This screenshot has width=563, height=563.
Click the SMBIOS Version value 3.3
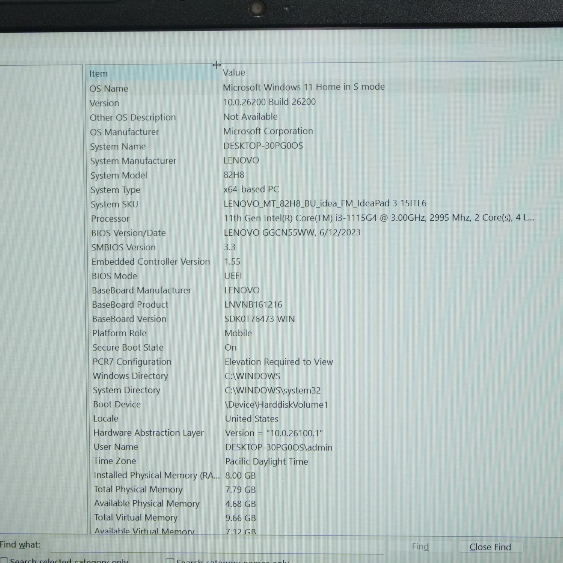230,247
